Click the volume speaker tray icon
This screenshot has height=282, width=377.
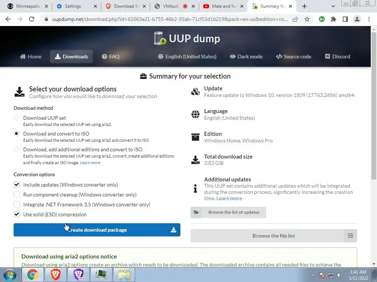pos(340,275)
